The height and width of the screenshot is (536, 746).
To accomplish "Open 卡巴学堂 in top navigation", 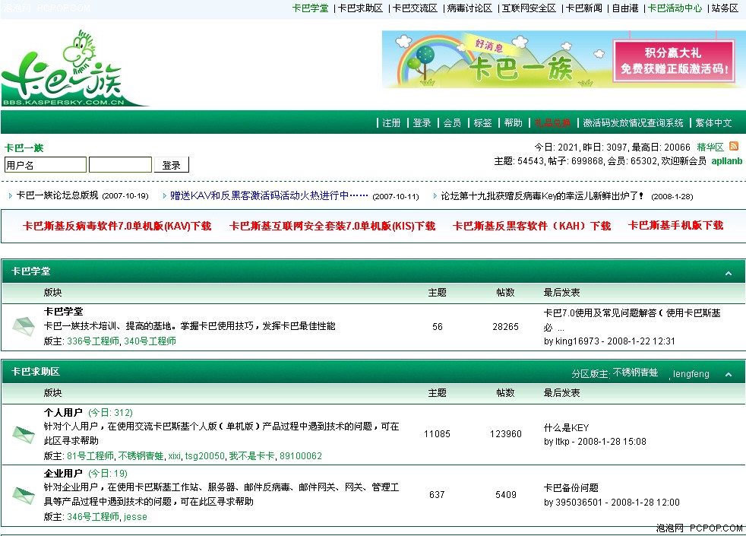I will (x=310, y=8).
